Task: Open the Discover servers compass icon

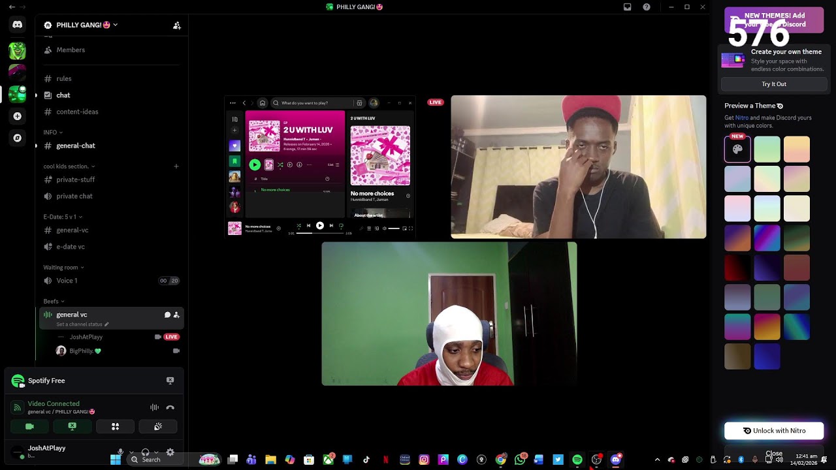Action: pyautogui.click(x=18, y=138)
